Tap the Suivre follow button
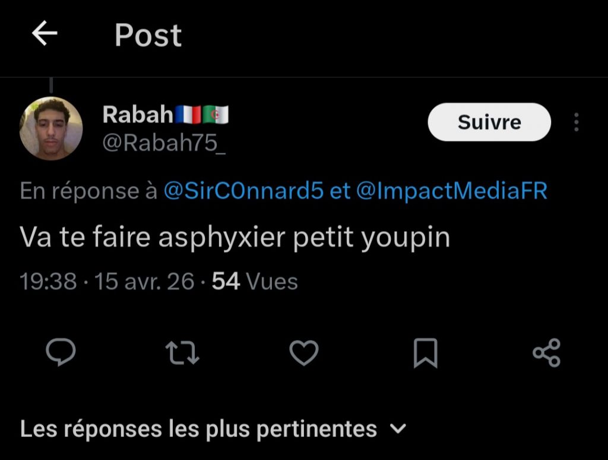 pyautogui.click(x=489, y=122)
